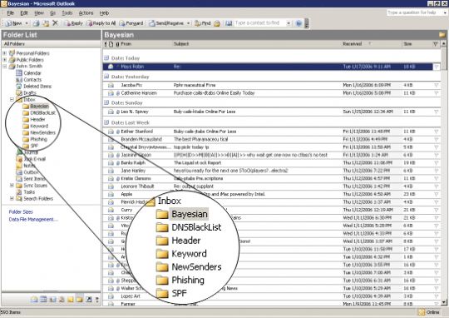
Task: Create a new item with New button
Action: [x=13, y=23]
